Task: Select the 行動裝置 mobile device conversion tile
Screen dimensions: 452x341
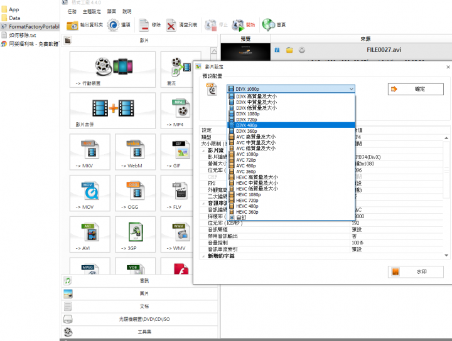Action: click(x=113, y=70)
